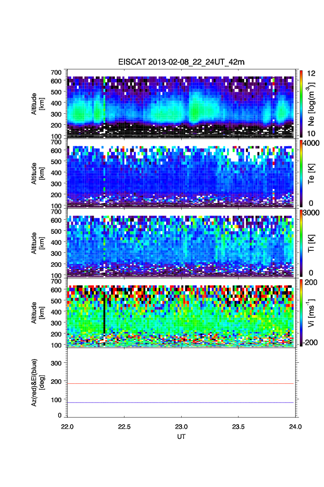
Task: Click the Altitude [km] label of the Te panel
Action: tap(38, 173)
